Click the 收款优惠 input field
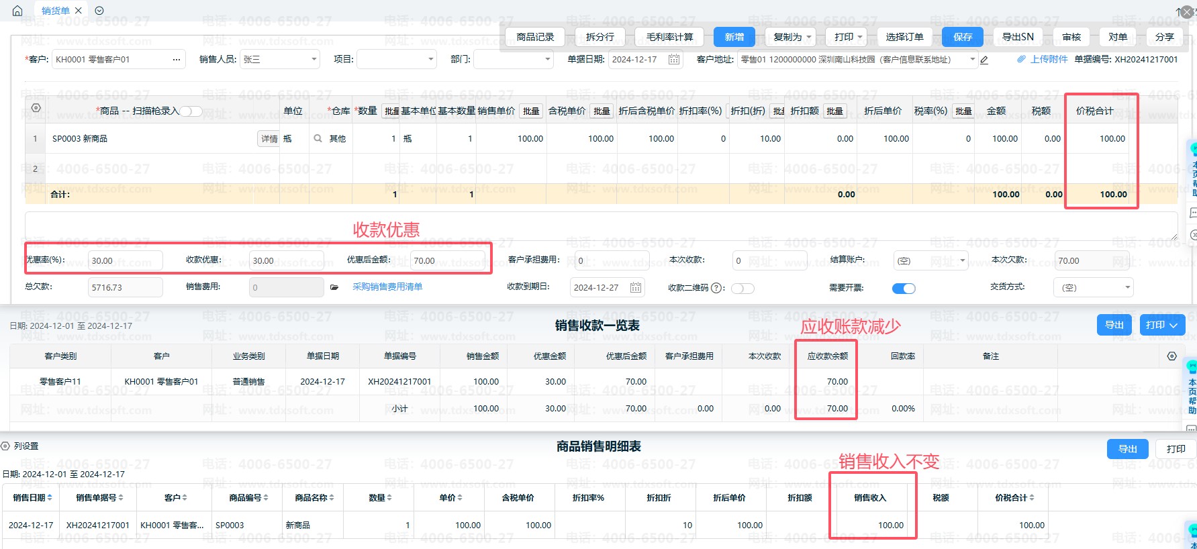The width and height of the screenshot is (1197, 549). point(286,260)
